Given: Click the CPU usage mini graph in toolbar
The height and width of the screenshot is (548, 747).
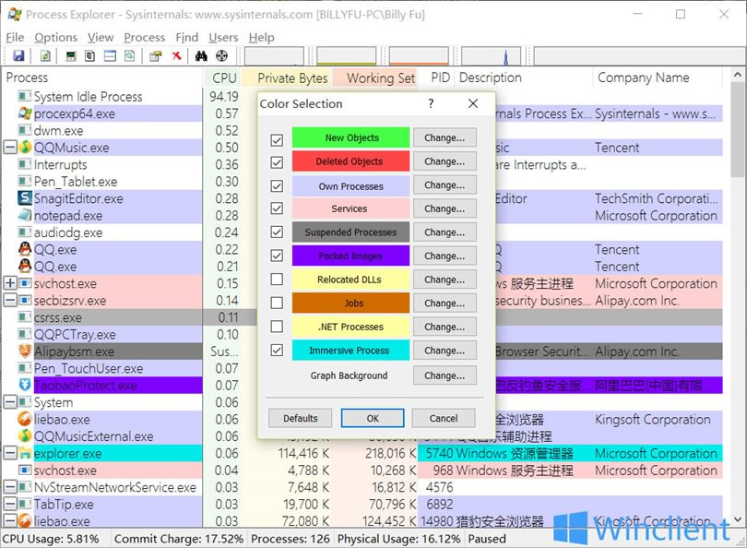Looking at the screenshot, I should pos(275,55).
